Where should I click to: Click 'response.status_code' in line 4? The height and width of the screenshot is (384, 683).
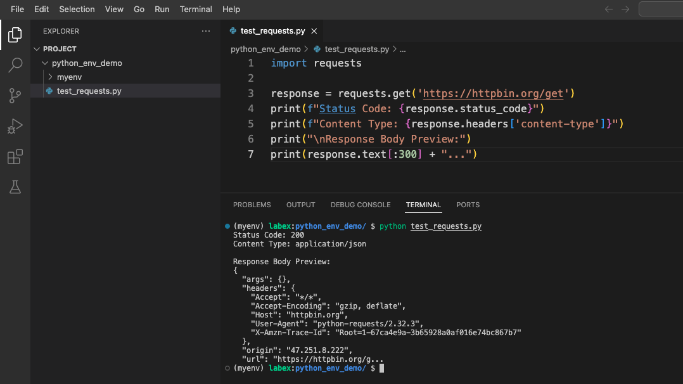point(466,109)
